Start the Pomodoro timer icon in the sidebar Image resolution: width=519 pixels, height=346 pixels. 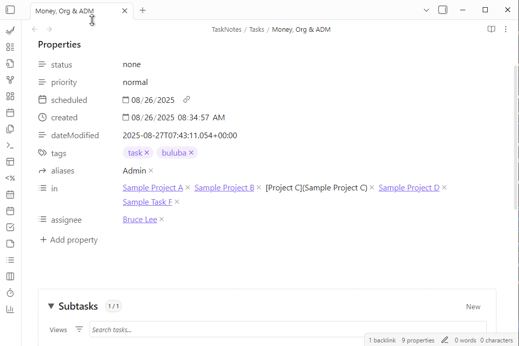coord(10,292)
